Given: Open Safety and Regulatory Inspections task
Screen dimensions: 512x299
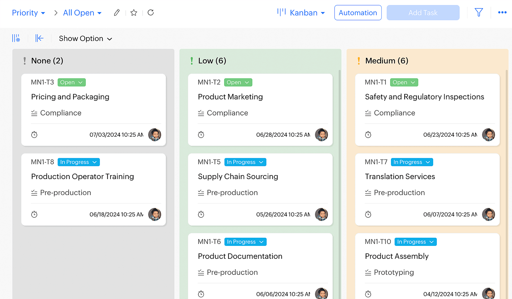Looking at the screenshot, I should click(424, 97).
